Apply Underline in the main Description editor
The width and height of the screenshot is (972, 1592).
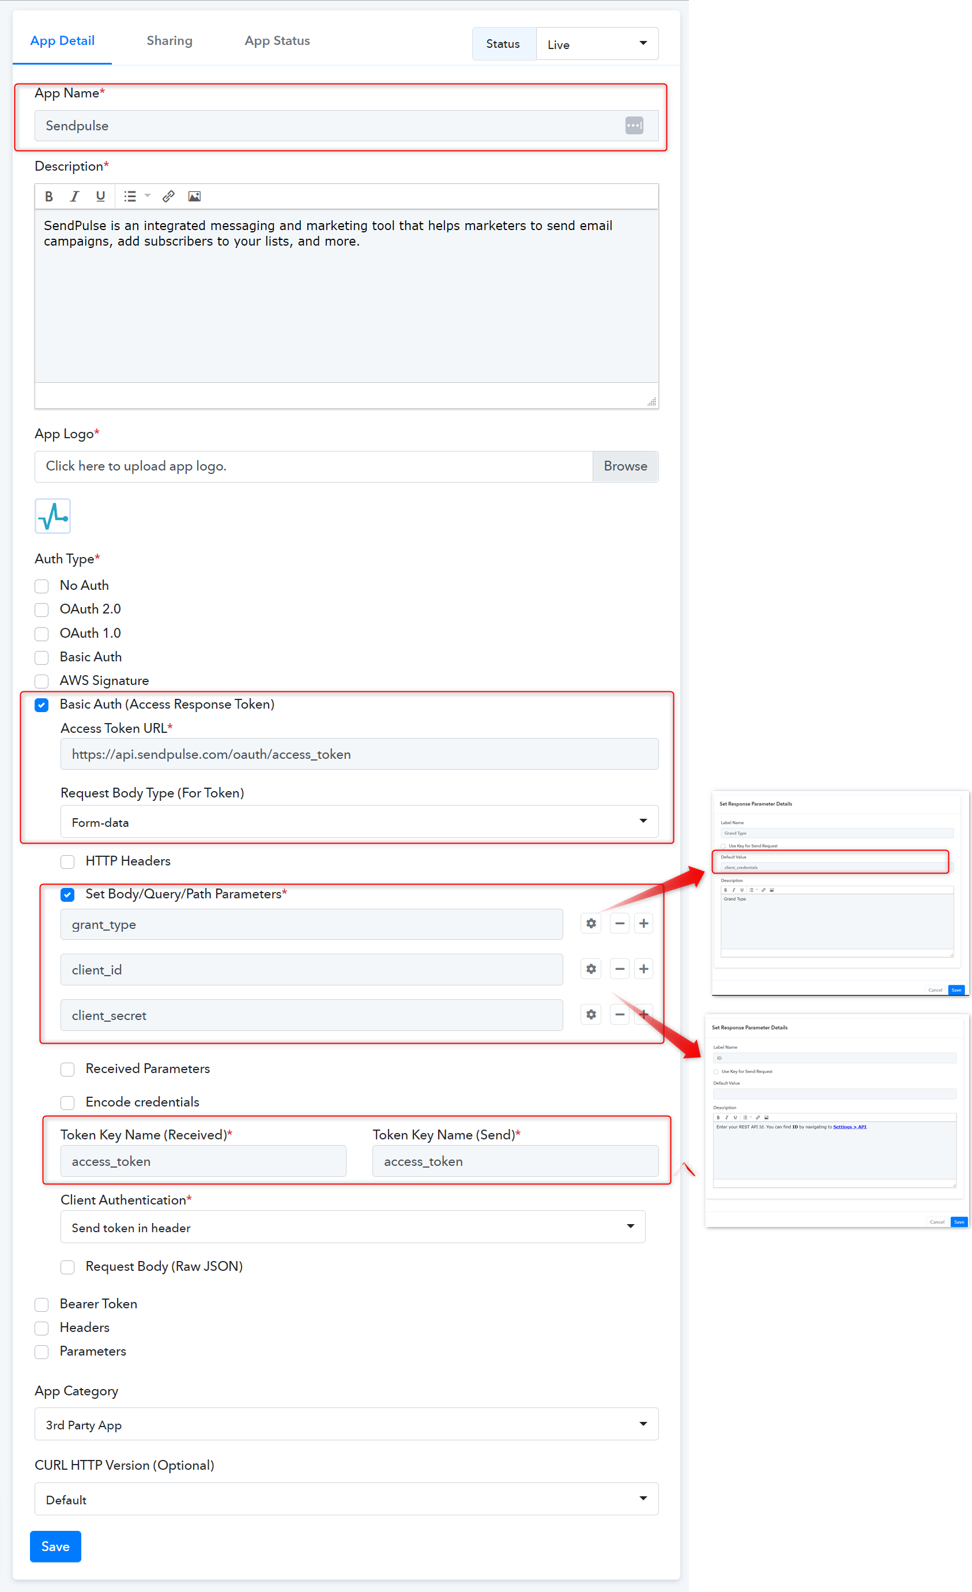coord(100,197)
